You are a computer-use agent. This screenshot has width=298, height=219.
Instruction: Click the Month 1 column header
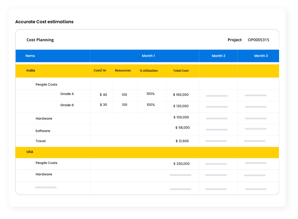point(148,56)
